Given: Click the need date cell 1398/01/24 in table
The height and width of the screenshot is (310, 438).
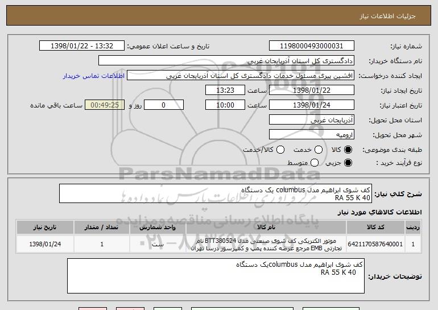Looking at the screenshot, I should pos(45,244).
